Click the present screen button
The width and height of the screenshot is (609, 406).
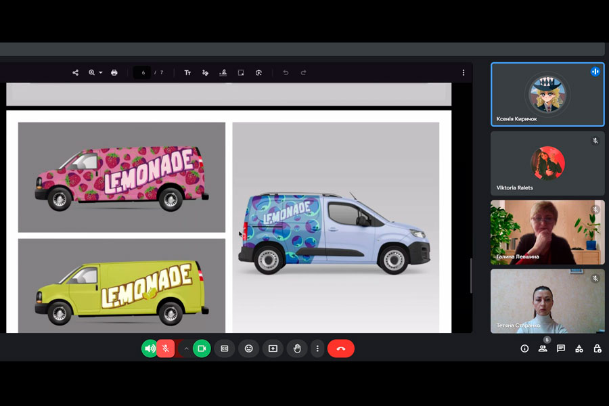[273, 348]
